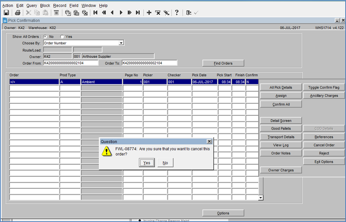Image resolution: width=346 pixels, height=222 pixels.
Task: Open the Record menu
Action: 60,5
